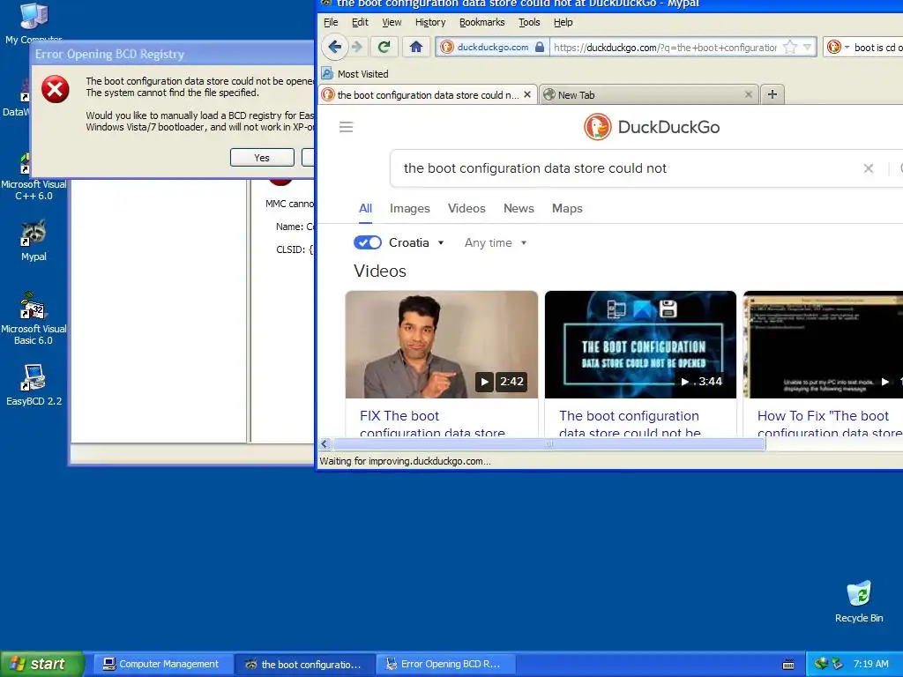Switch to the Videos results tab
The width and height of the screenshot is (903, 677).
(466, 208)
